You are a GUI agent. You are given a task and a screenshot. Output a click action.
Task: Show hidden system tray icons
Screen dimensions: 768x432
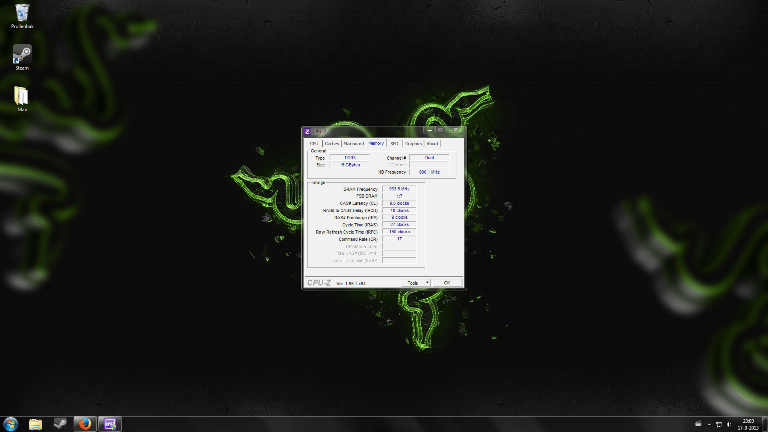pos(709,424)
